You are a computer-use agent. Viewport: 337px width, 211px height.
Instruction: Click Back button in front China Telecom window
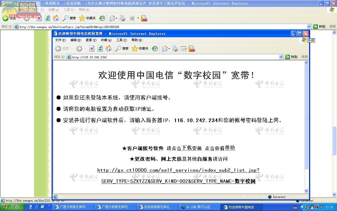tap(62, 49)
